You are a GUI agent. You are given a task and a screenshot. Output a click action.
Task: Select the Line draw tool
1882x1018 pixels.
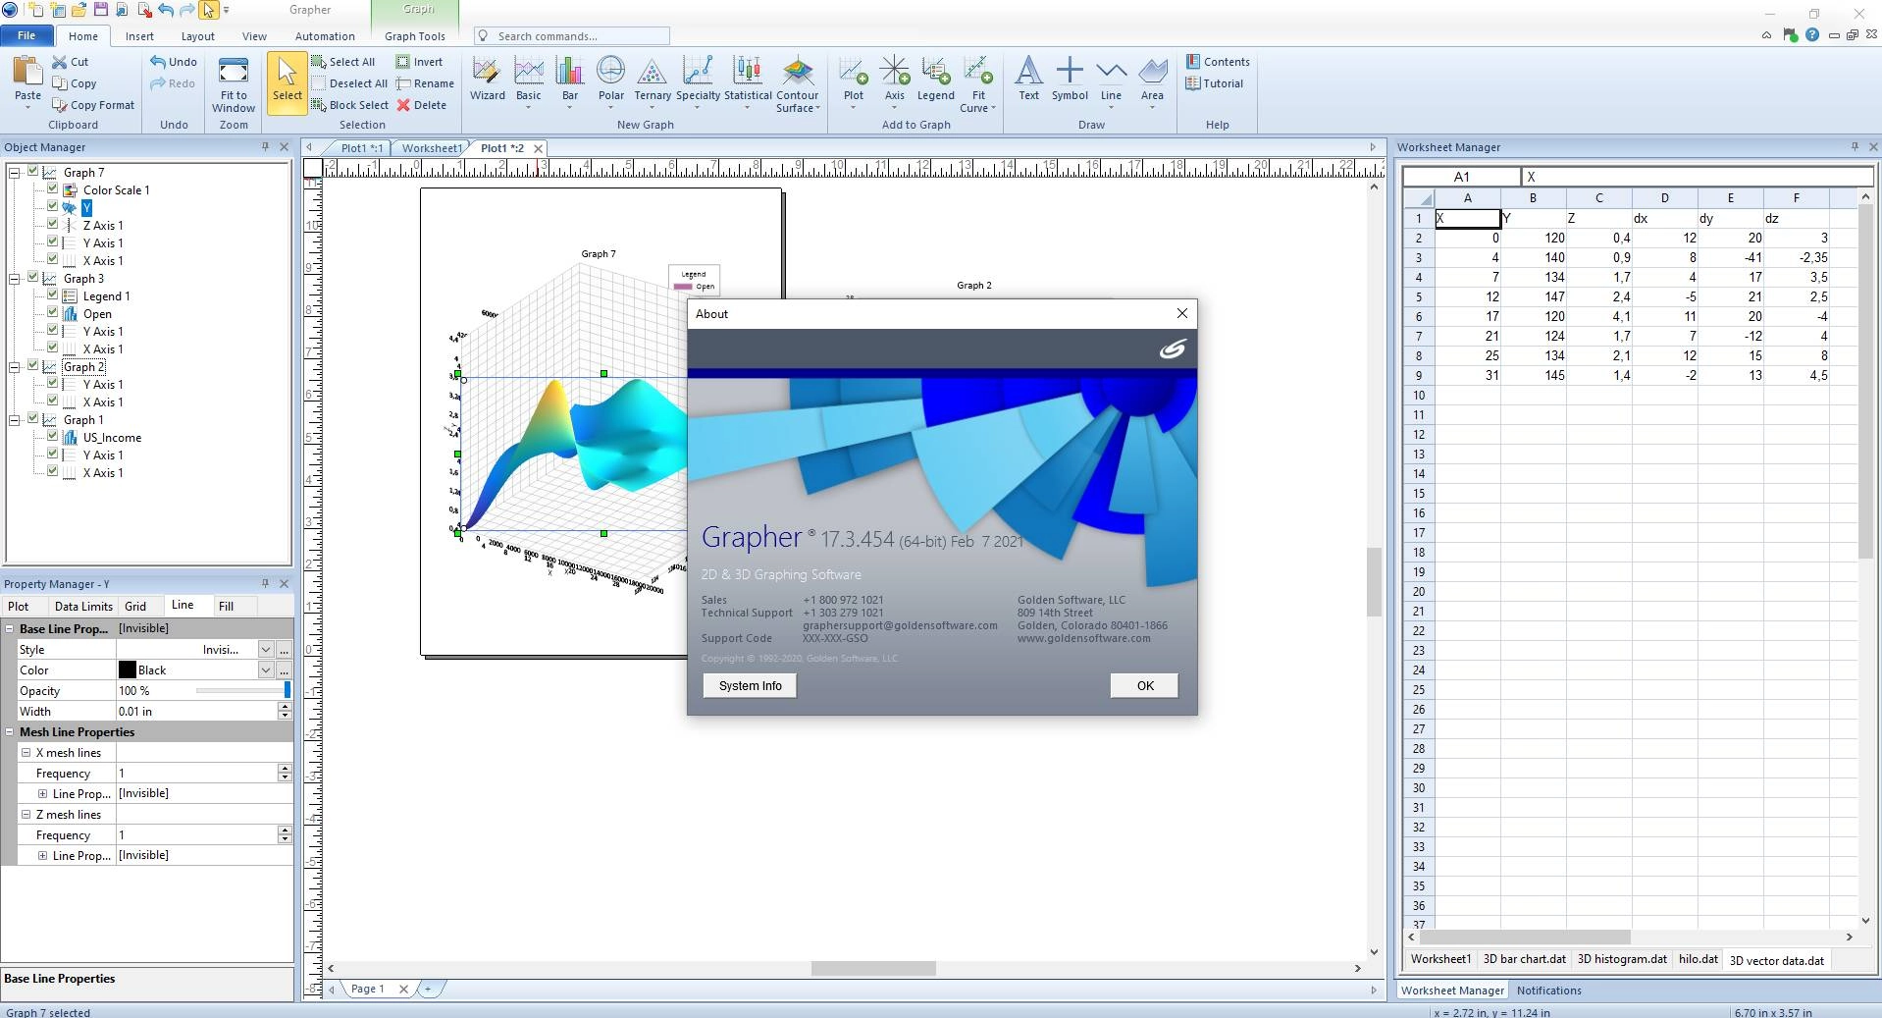point(1111,80)
